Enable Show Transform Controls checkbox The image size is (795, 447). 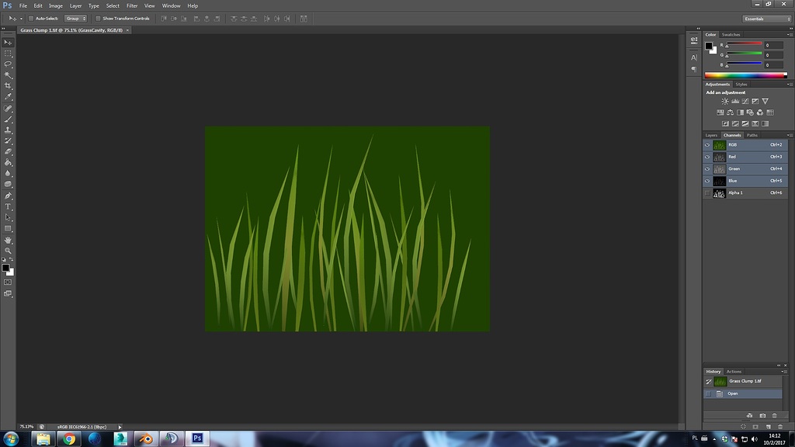point(99,19)
